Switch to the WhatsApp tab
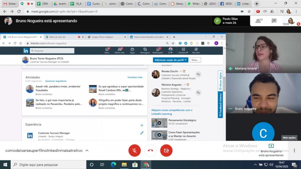This screenshot has height=169, width=301. (x=194, y=4)
